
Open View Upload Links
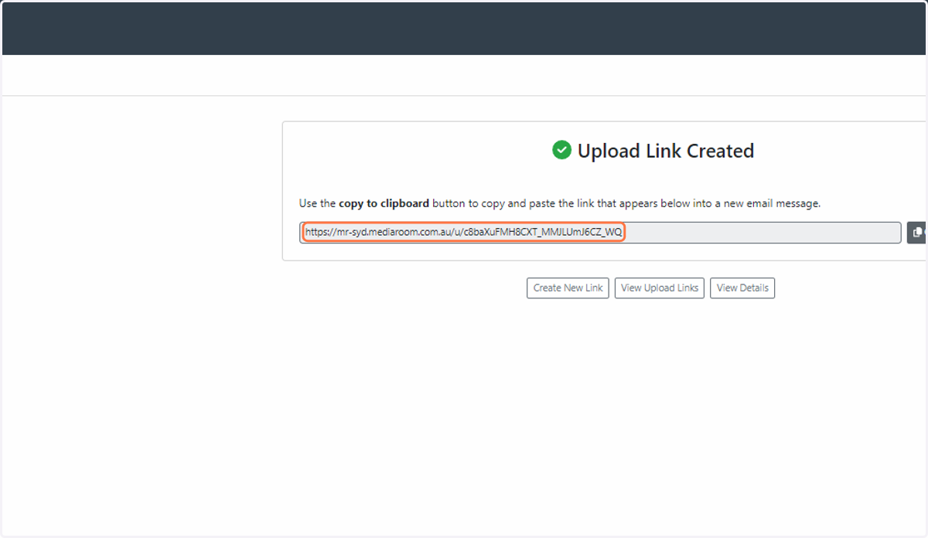660,288
